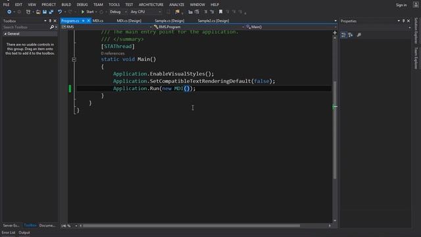Open the Toolbox window position menu
Screen dimensions: 421x237
point(45,20)
